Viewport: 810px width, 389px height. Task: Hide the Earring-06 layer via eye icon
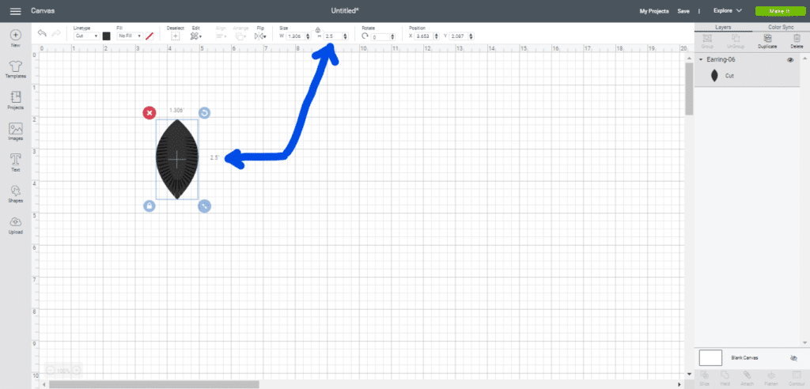click(790, 60)
